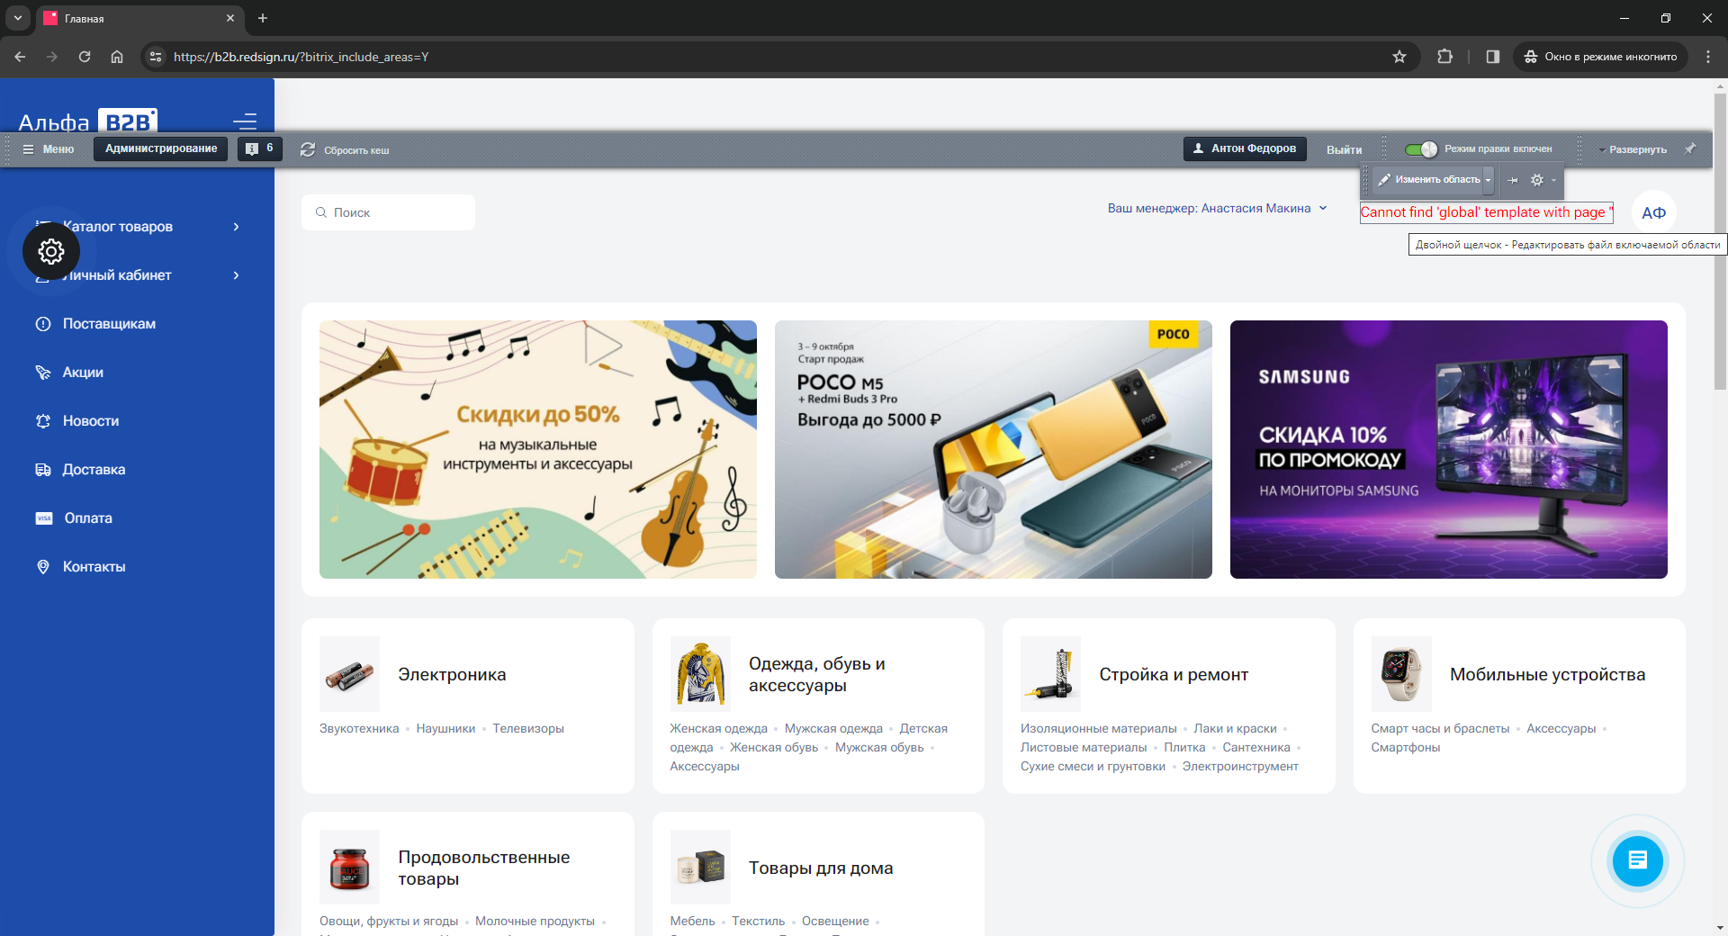The image size is (1728, 936).
Task: Open the Сантехника link
Action: pyautogui.click(x=1256, y=747)
